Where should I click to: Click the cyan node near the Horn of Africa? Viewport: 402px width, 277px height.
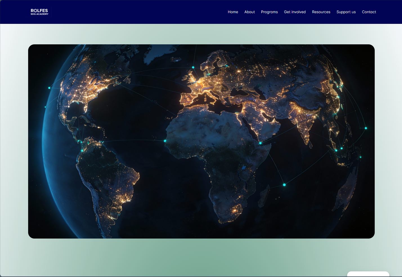(260, 143)
